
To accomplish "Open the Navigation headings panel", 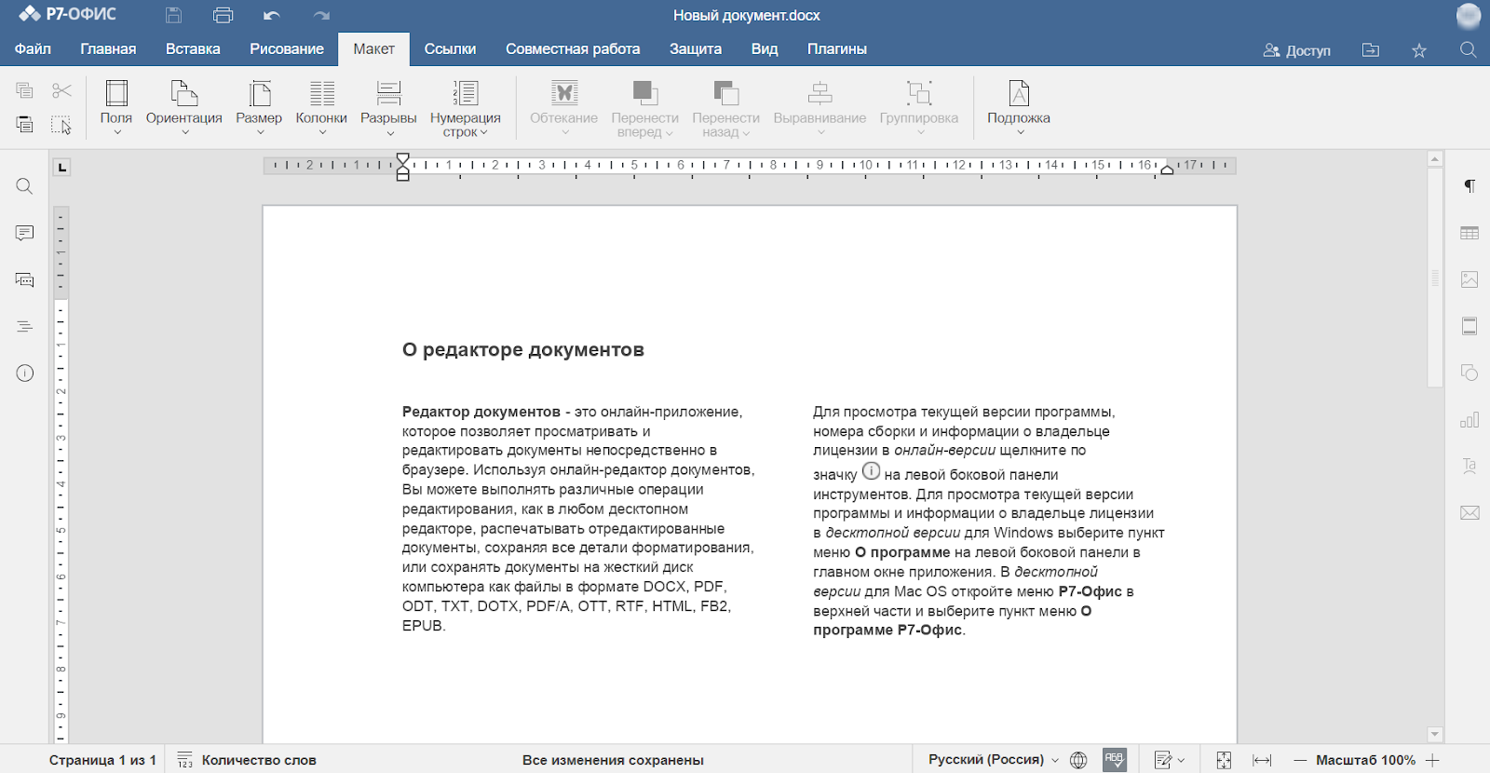I will [24, 326].
